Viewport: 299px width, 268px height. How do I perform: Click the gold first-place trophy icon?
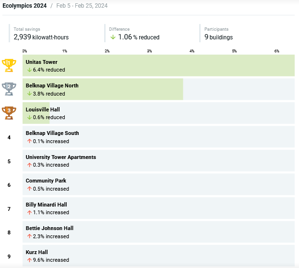pyautogui.click(x=9, y=65)
